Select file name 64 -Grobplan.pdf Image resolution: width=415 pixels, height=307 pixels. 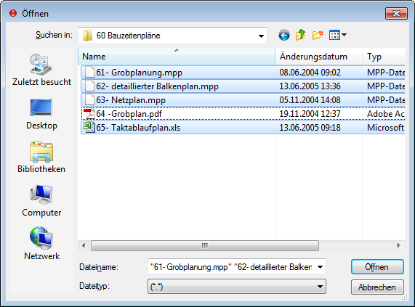pos(129,114)
